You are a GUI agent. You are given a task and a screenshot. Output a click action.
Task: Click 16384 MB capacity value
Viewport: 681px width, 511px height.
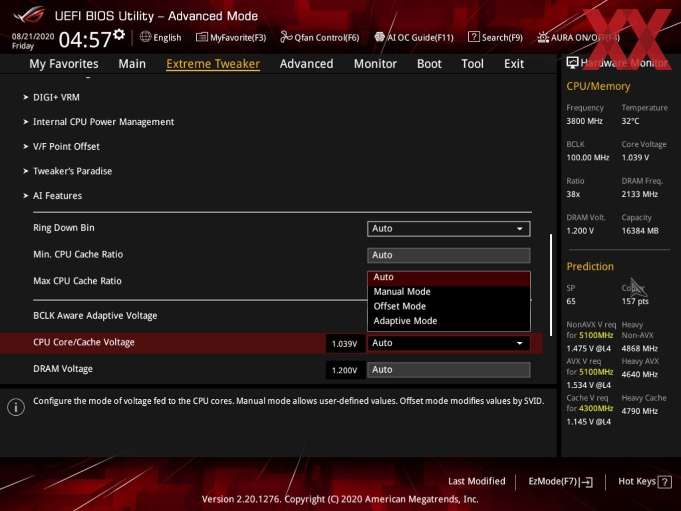640,231
